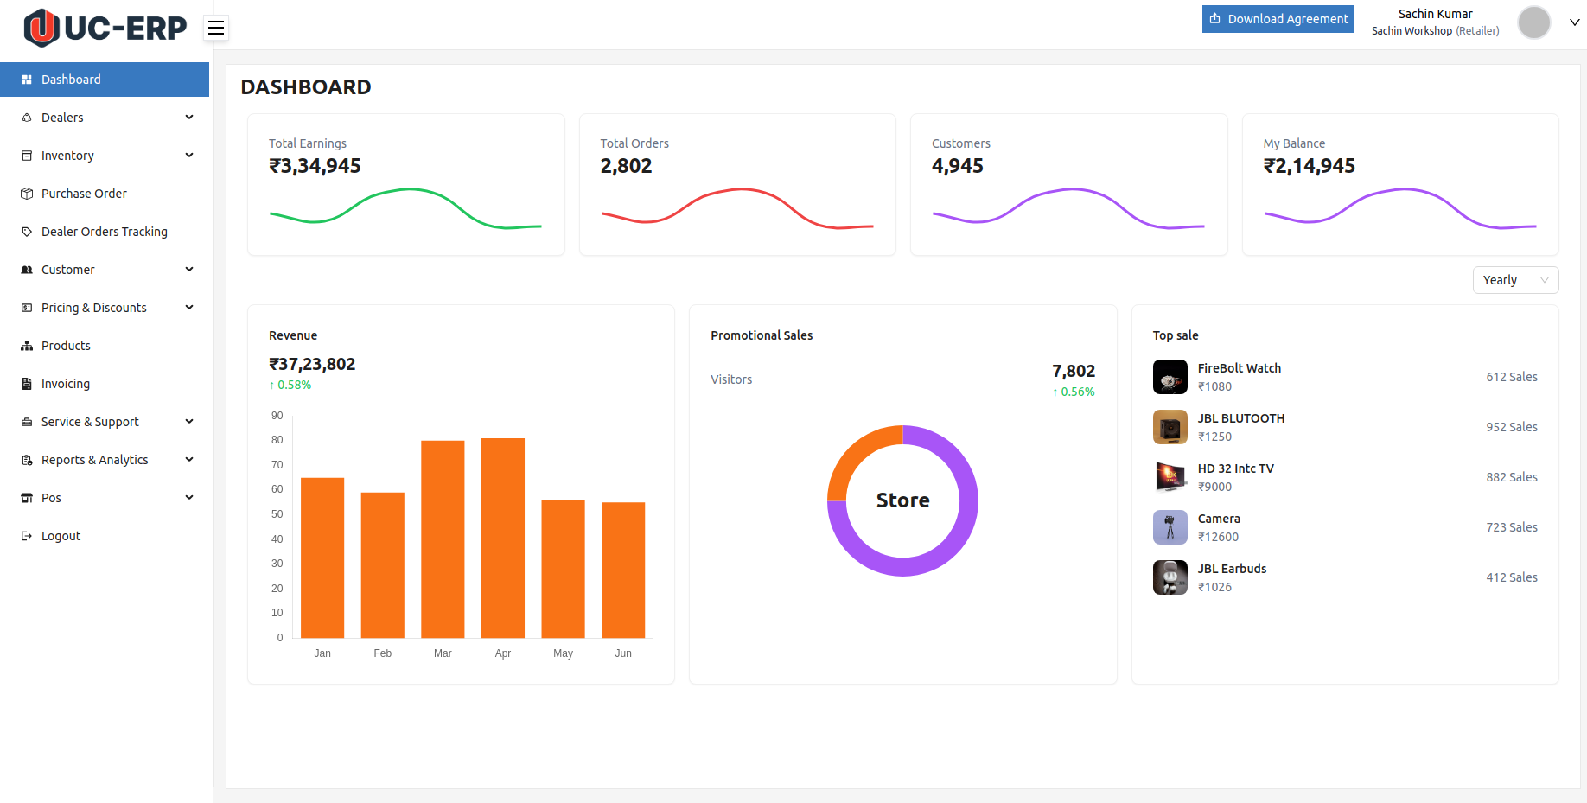Viewport: 1587px width, 803px height.
Task: Expand the Dealers submenu chevron
Action: coord(189,118)
